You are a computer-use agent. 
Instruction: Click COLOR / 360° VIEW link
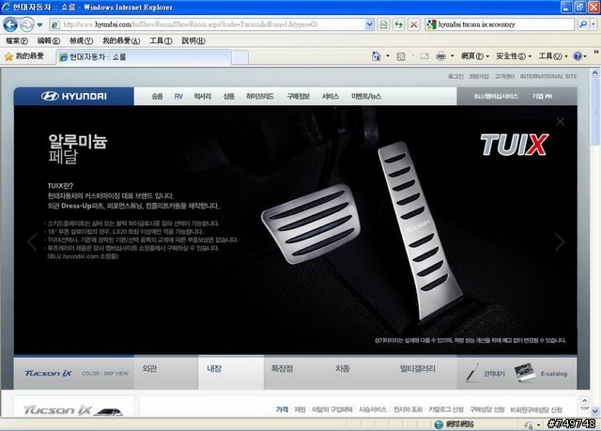click(105, 373)
